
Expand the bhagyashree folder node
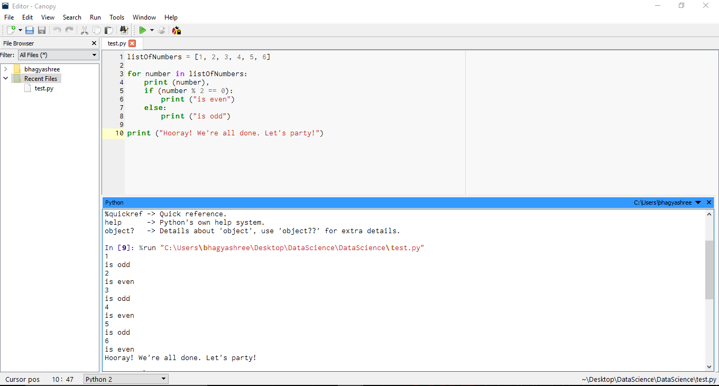point(5,69)
